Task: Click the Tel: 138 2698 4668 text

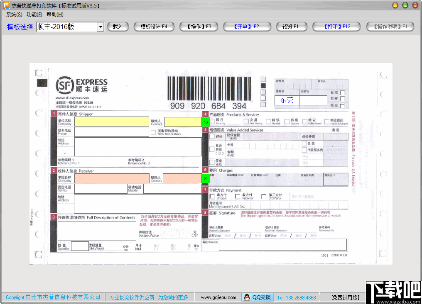Action: (x=296, y=297)
